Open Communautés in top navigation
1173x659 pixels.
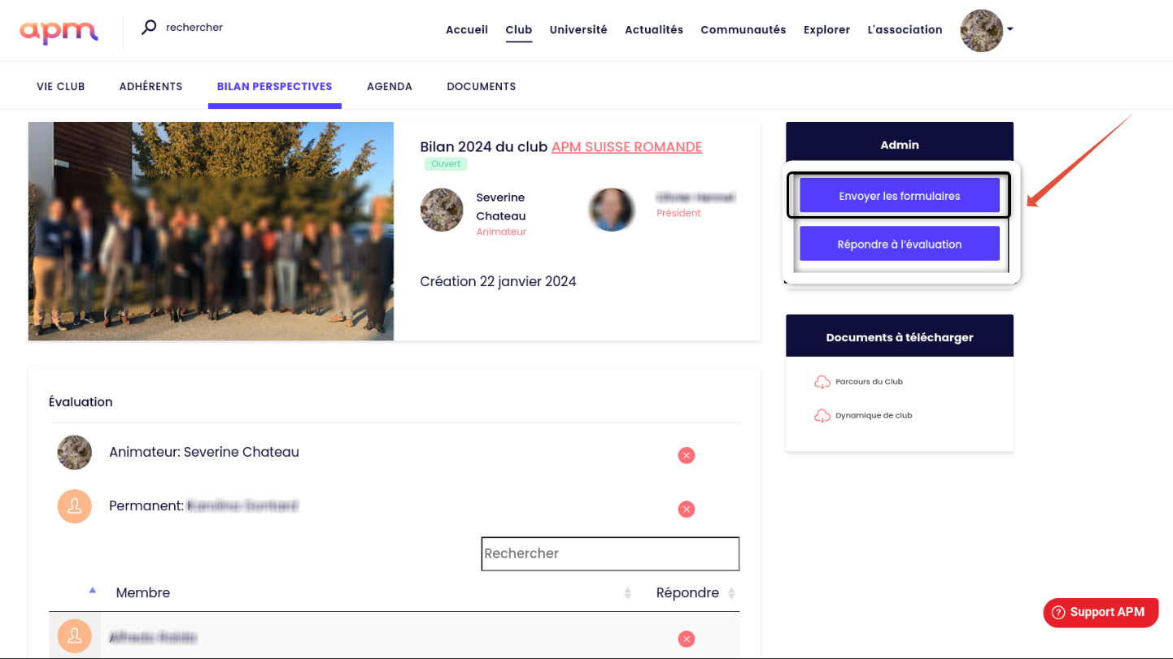click(743, 30)
